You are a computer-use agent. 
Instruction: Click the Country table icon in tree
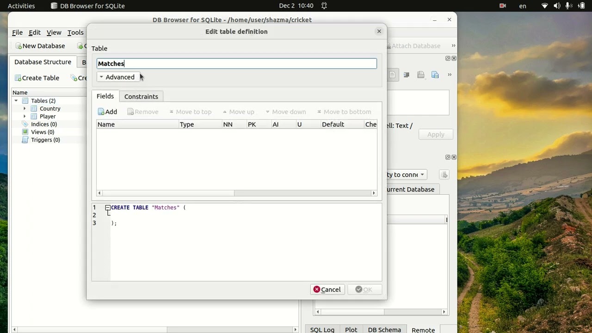pos(34,109)
